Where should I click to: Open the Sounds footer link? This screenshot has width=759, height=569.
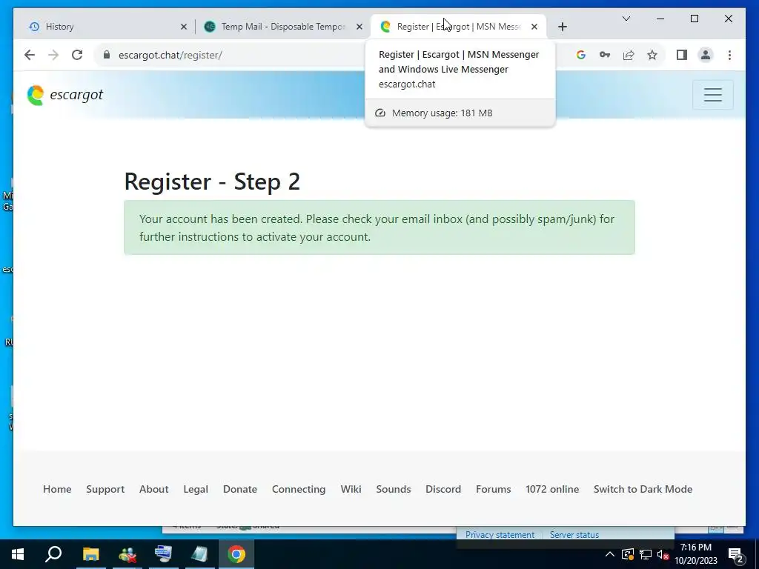click(394, 489)
